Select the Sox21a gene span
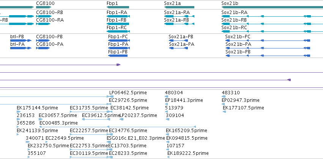 (179, 7)
